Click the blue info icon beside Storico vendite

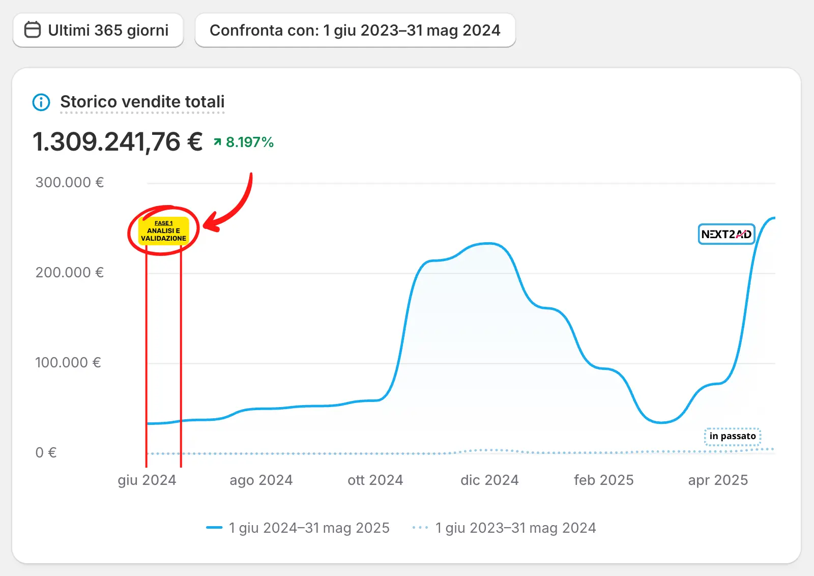click(x=41, y=102)
